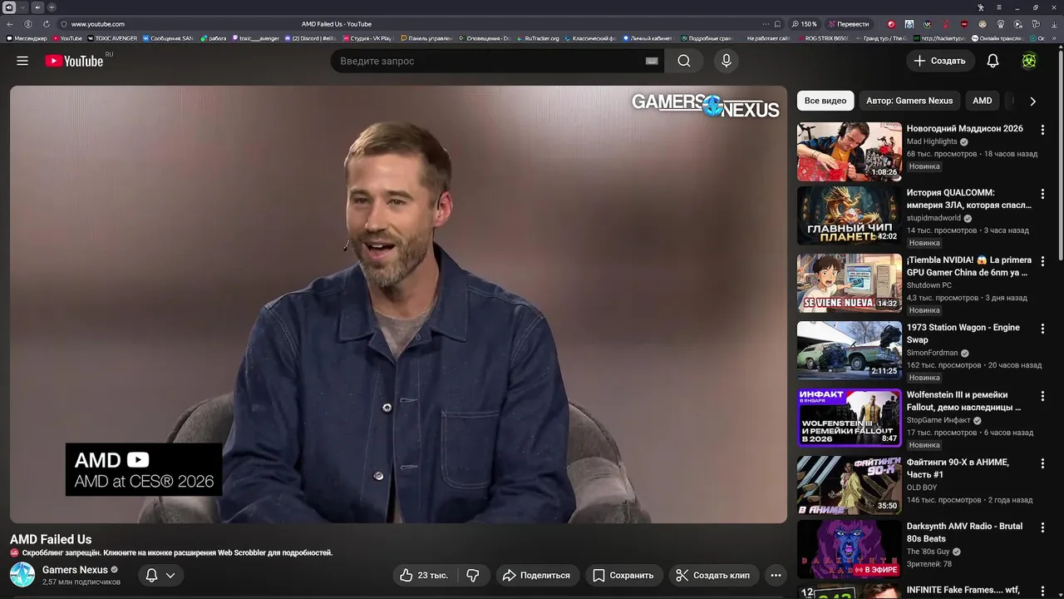
Task: Select the Автор: Gamers Nexus chip
Action: pos(909,101)
